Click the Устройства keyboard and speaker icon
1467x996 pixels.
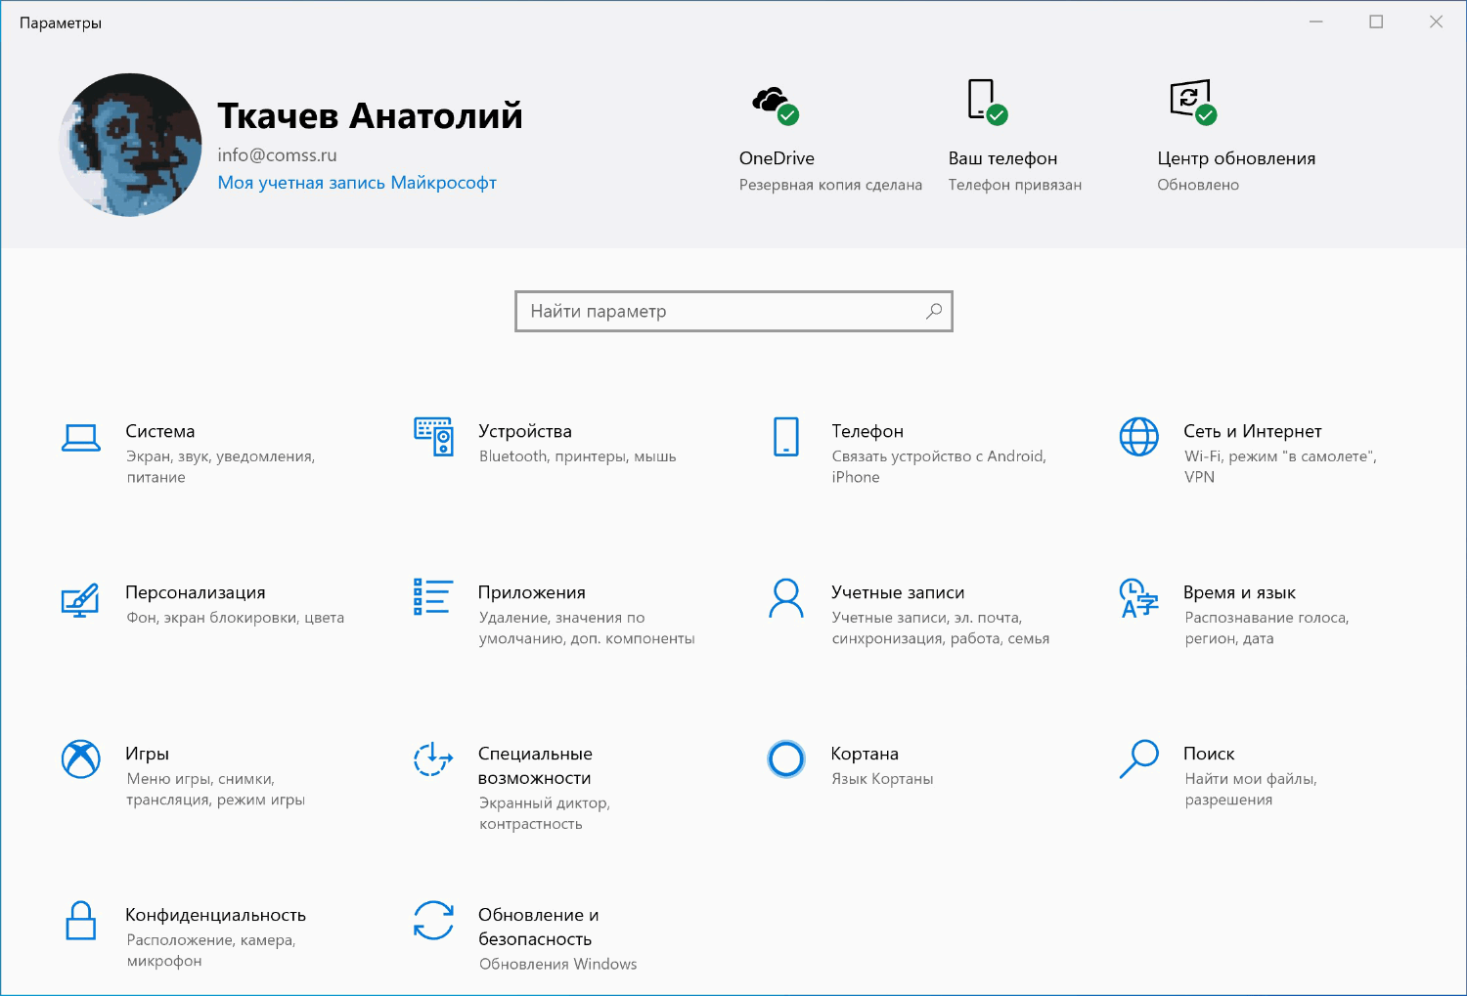click(x=433, y=437)
